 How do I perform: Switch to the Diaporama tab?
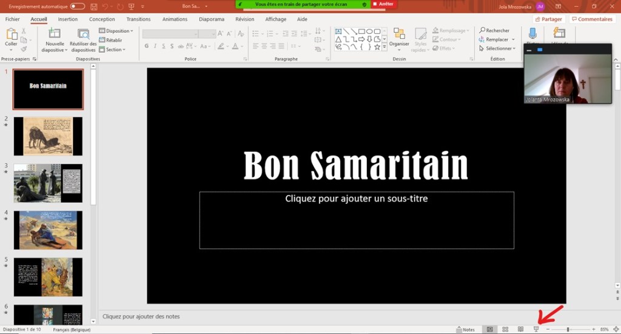(x=212, y=19)
